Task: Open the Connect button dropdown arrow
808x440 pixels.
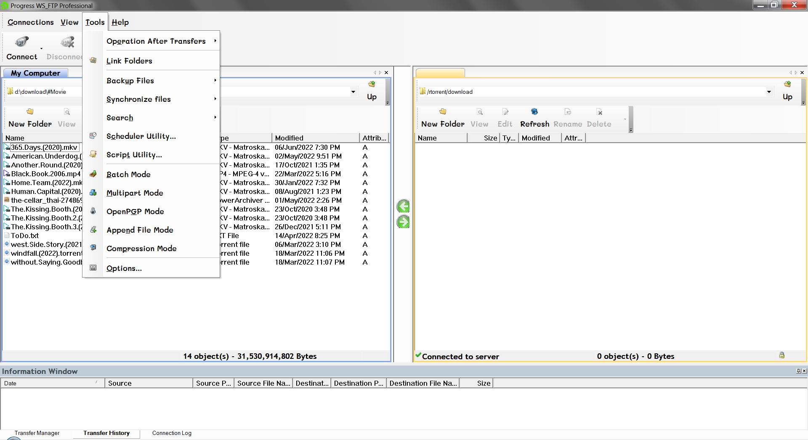Action: click(41, 48)
